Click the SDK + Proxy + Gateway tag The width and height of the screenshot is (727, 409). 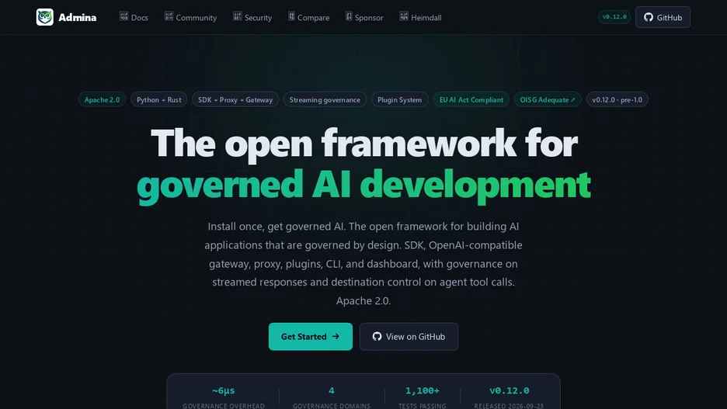click(x=235, y=99)
